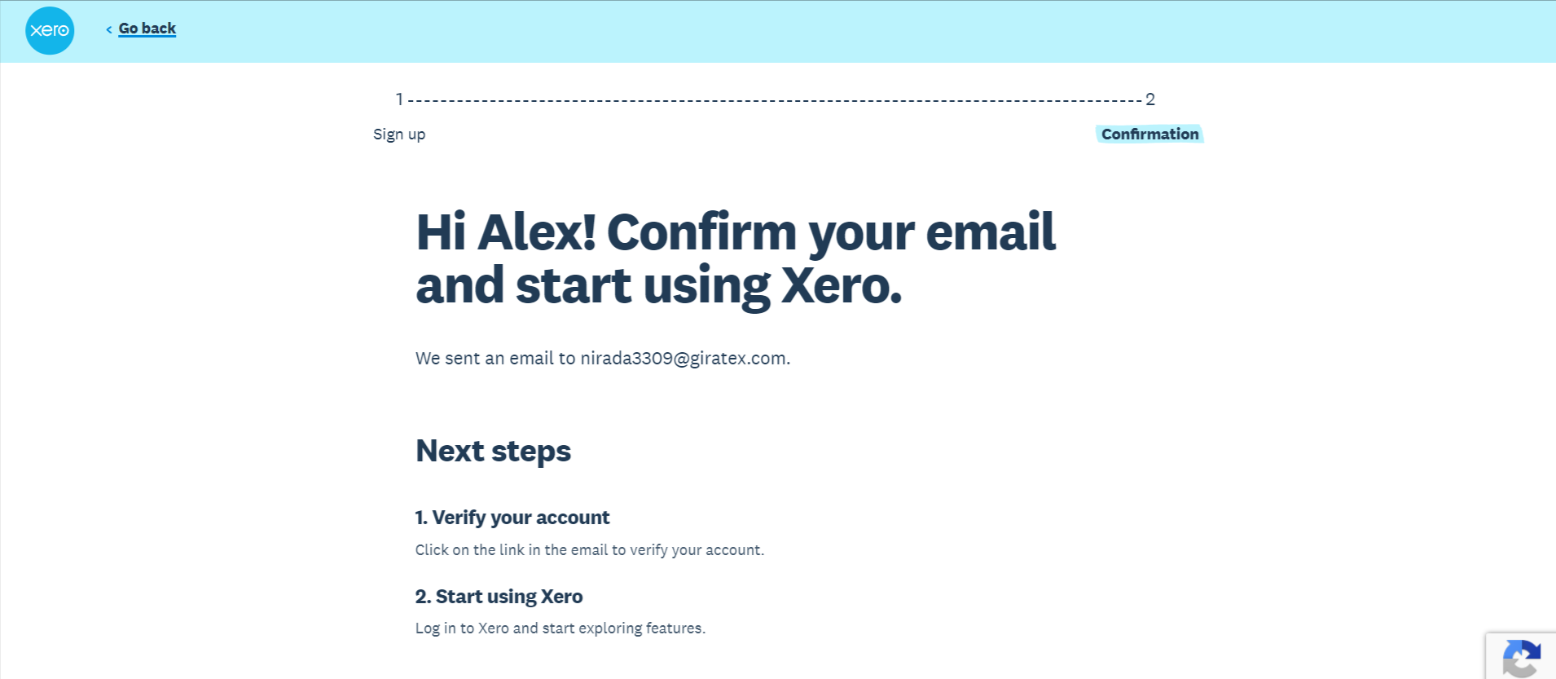Click the Log in to Xero text
The image size is (1556, 679).
(x=560, y=628)
